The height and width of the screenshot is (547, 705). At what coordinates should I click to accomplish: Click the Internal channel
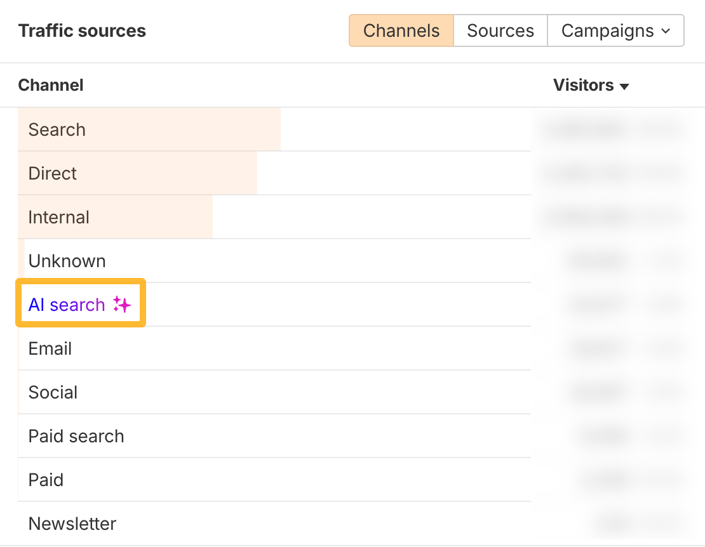coord(58,217)
